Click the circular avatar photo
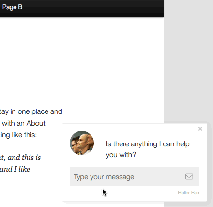The width and height of the screenshot is (213, 207). tap(82, 143)
